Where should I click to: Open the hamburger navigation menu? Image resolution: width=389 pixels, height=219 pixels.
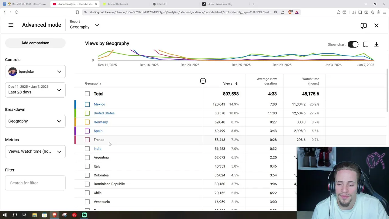coord(11,25)
